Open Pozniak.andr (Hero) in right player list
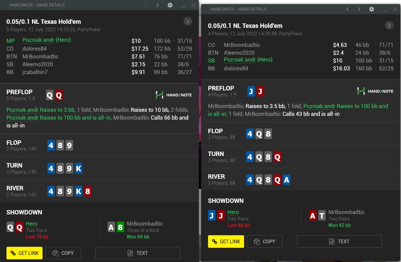401x262 pixels. [248, 59]
